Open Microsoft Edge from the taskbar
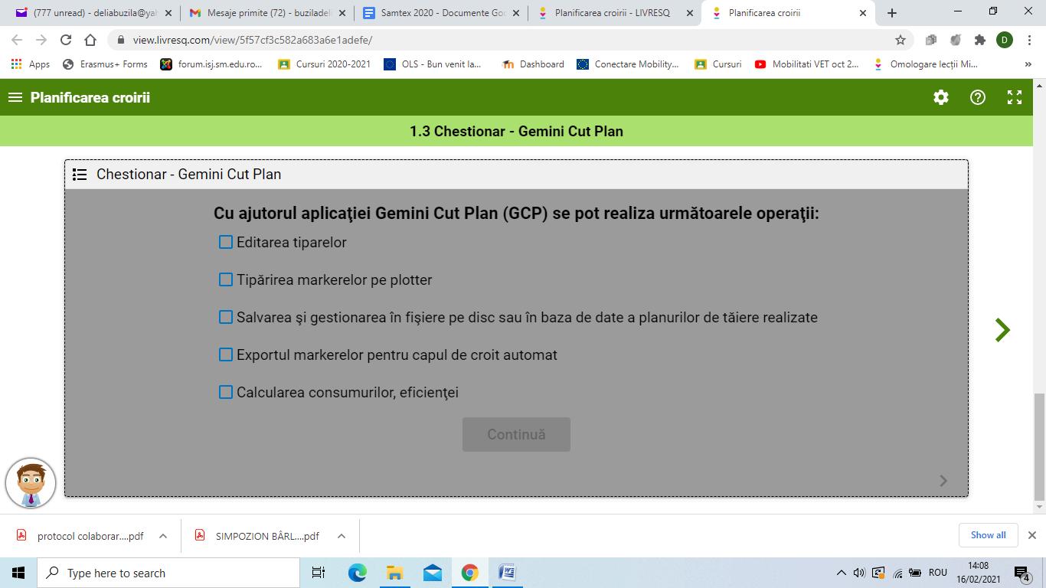This screenshot has height=588, width=1046. [x=357, y=573]
